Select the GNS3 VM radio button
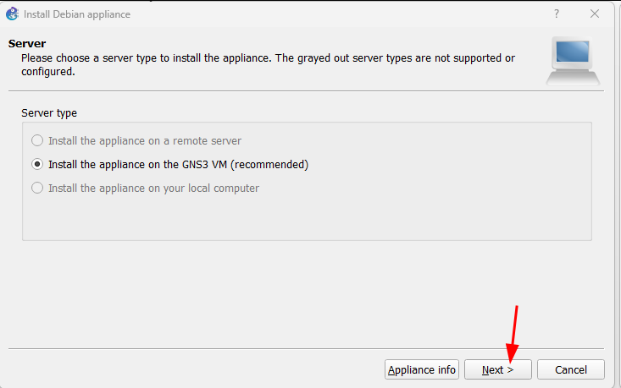Image resolution: width=621 pixels, height=388 pixels. [37, 165]
